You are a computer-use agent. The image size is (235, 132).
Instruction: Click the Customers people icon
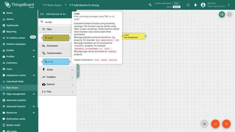(x=4, y=63)
